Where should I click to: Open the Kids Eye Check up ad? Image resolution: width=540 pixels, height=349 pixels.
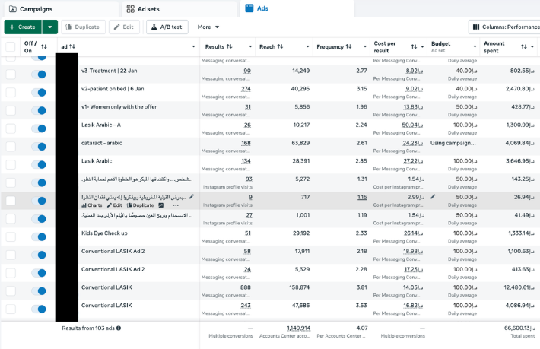[x=104, y=233]
